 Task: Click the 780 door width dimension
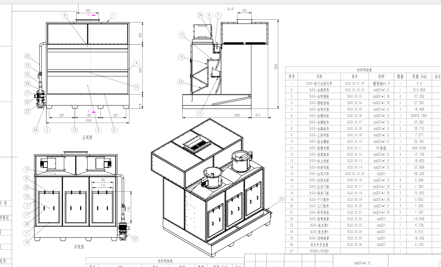point(103,180)
